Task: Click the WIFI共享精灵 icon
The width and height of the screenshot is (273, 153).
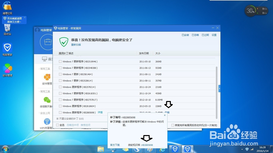Action: (x=47, y=122)
